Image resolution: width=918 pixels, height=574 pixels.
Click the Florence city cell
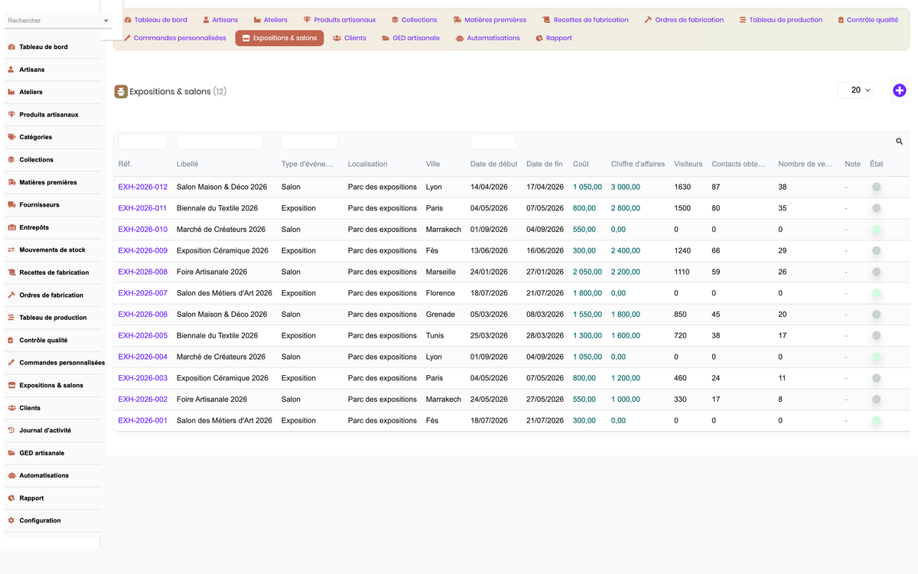(x=441, y=293)
